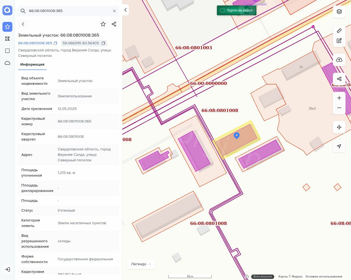Image resolution: width=351 pixels, height=280 pixels.
Task: Copy the cadastral number 66:08:0801008:365
Action: point(55,43)
